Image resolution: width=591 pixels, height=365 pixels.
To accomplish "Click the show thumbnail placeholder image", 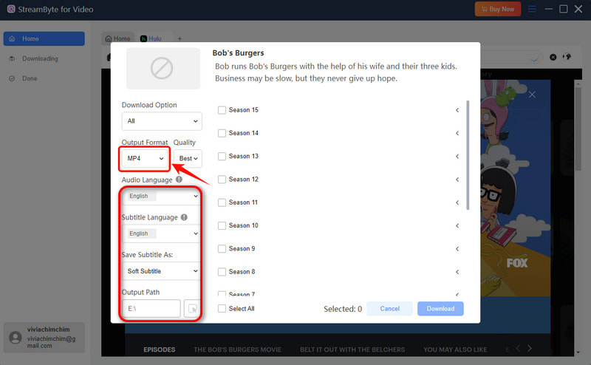I will click(163, 68).
